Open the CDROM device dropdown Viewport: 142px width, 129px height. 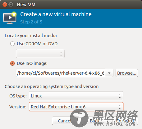[x=40, y=54]
